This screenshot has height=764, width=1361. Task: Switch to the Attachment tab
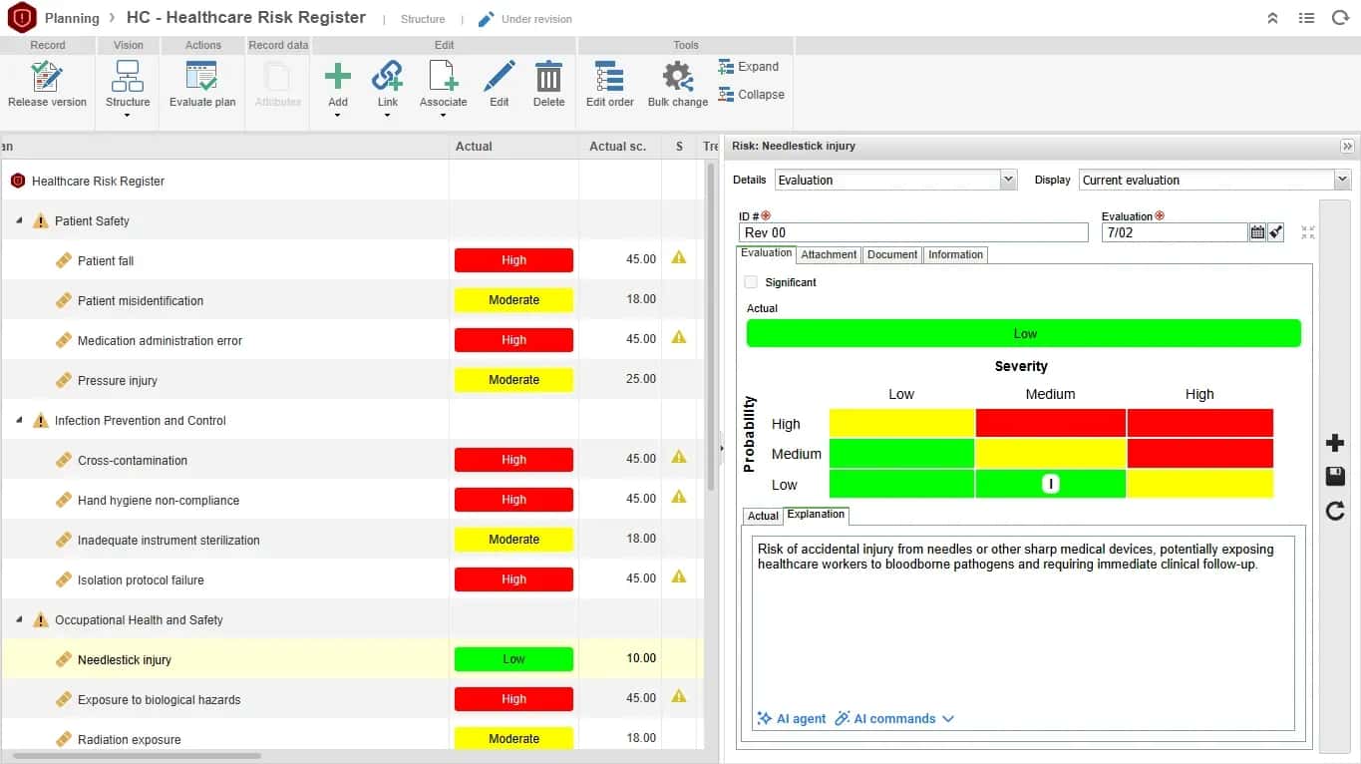click(x=829, y=254)
